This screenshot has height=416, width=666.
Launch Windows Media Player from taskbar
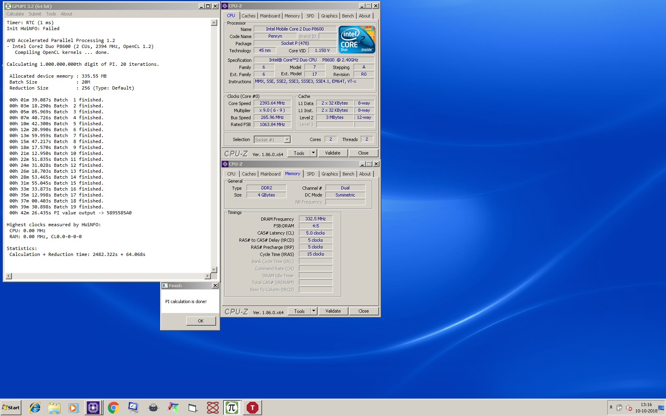point(73,408)
